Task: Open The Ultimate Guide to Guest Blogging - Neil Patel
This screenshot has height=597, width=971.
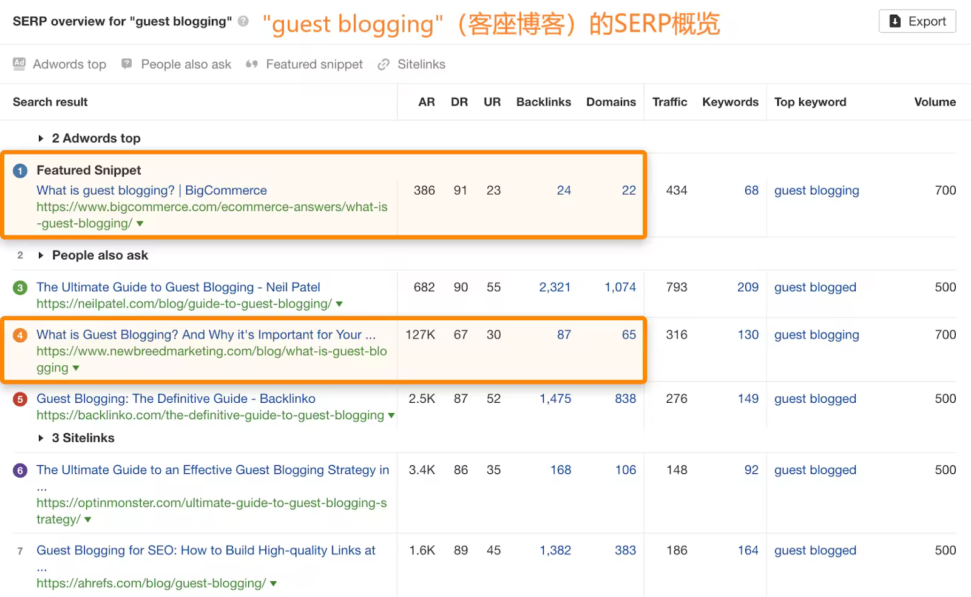Action: pos(178,287)
